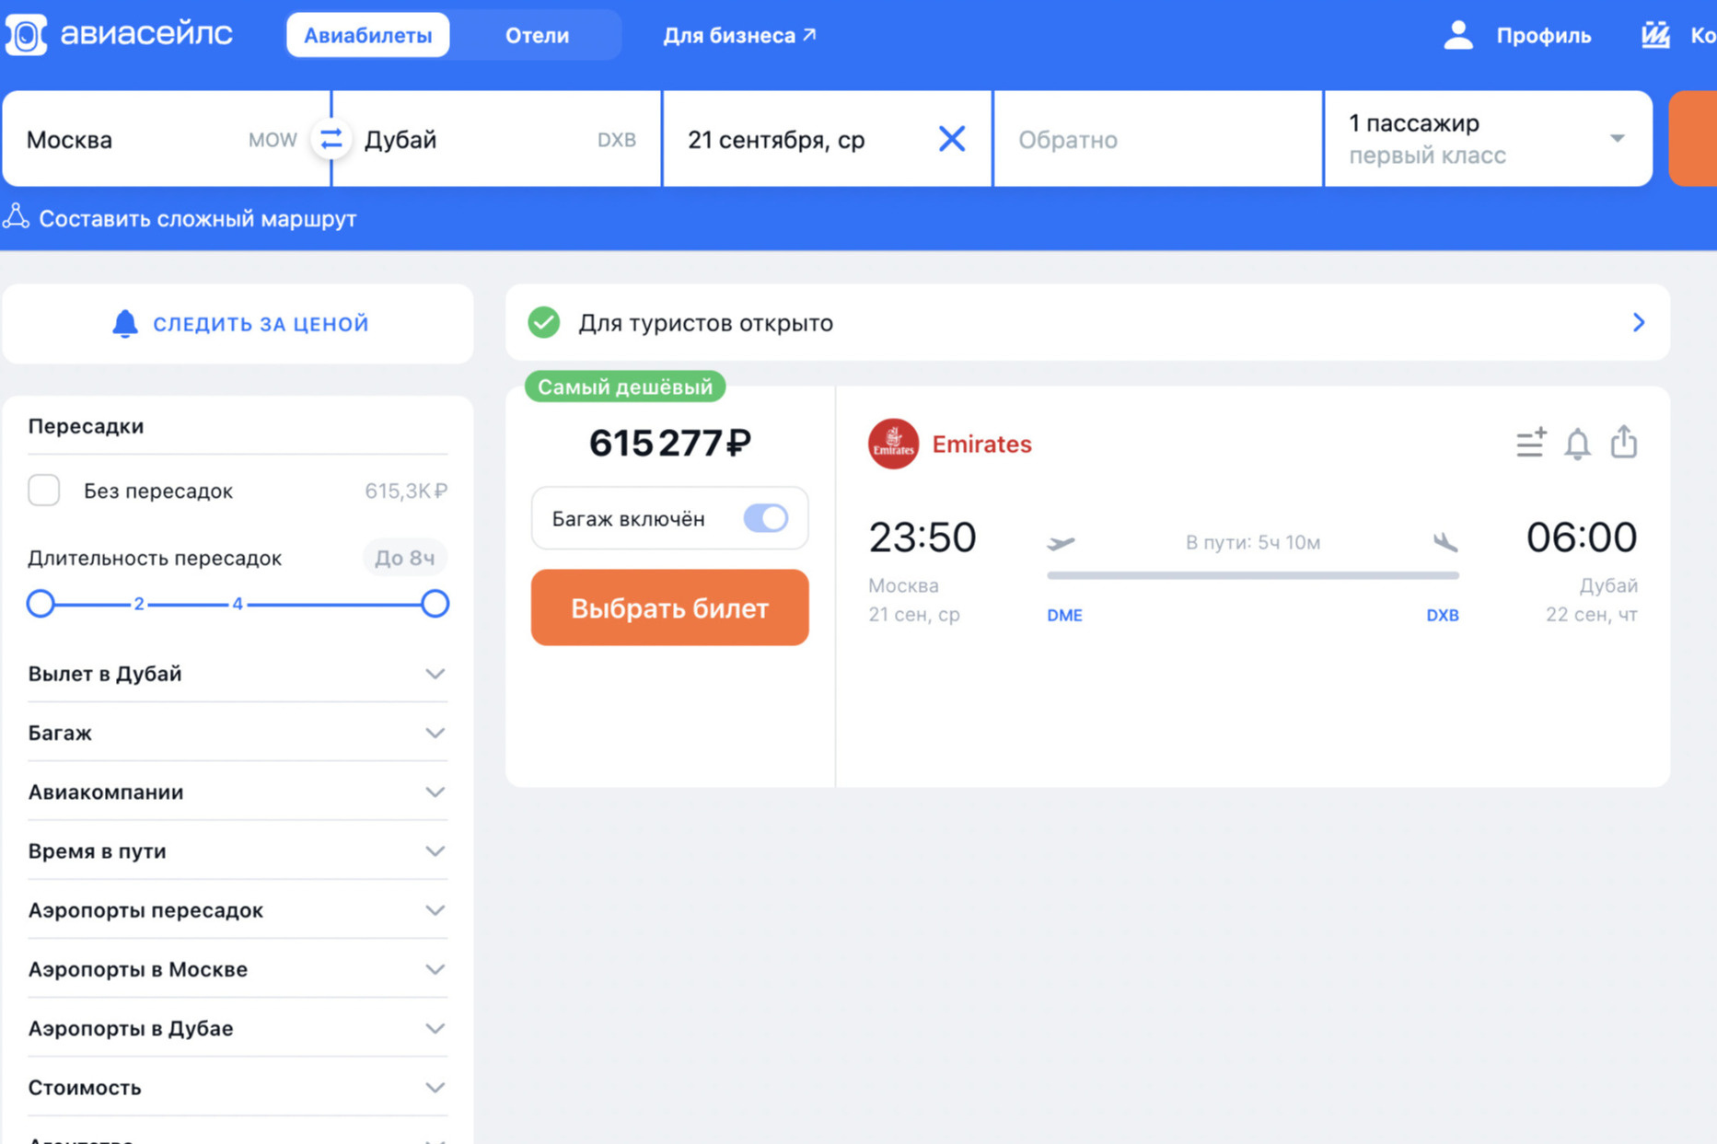Subscribe to ticket price bell icon
Screen dimensions: 1717x1144
(1577, 444)
